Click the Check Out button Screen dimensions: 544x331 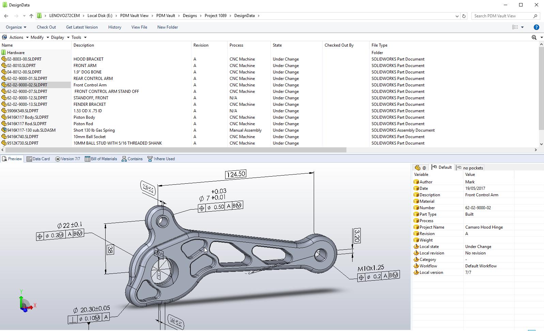(46, 27)
